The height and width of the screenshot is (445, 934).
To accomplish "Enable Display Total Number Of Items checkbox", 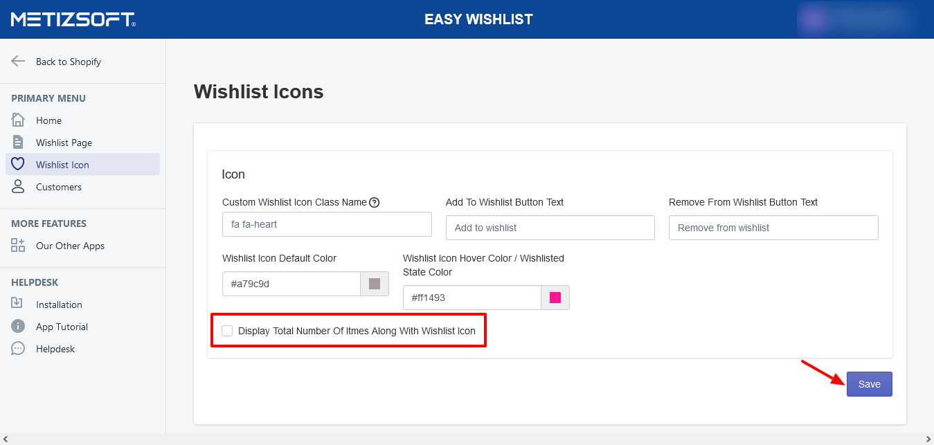I will (227, 331).
